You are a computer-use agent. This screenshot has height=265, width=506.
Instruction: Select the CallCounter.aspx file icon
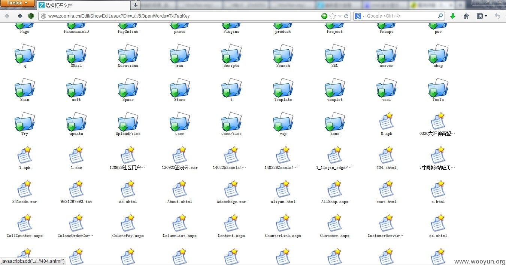[24, 223]
